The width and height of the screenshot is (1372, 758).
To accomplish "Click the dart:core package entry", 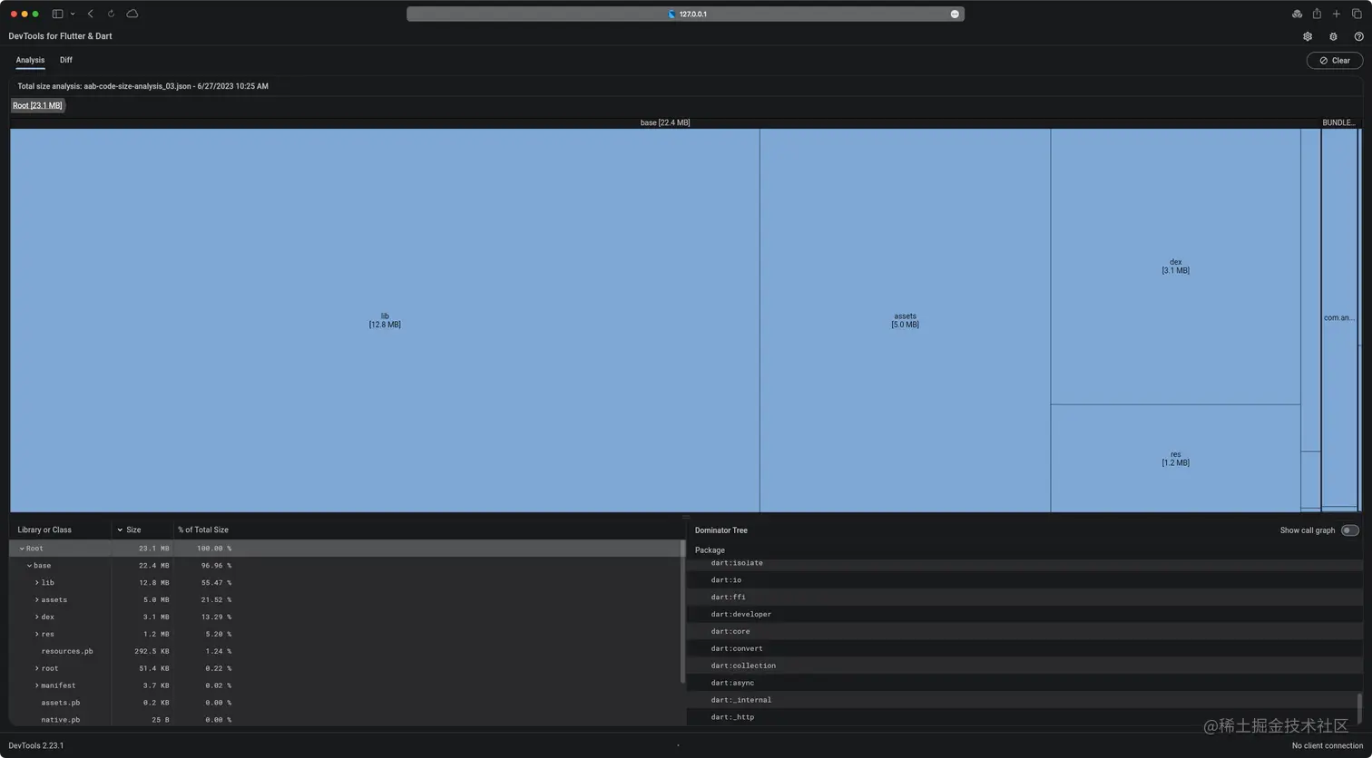I will point(730,632).
